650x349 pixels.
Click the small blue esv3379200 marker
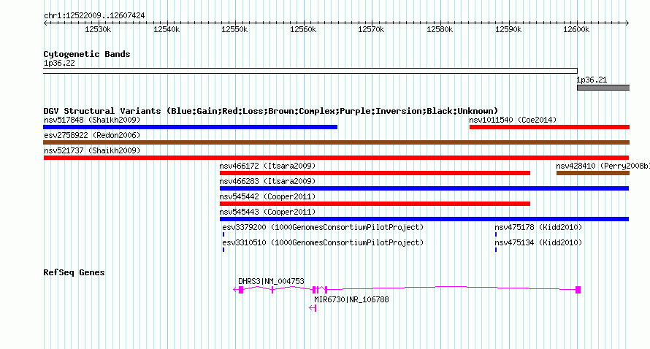click(223, 234)
